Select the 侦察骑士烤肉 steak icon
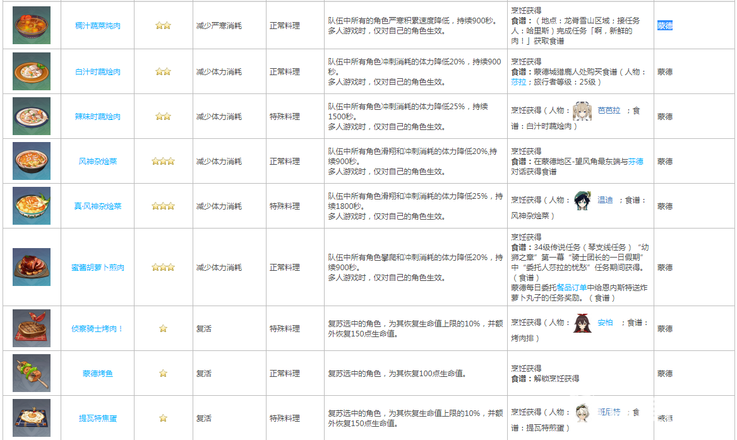 pyautogui.click(x=32, y=328)
